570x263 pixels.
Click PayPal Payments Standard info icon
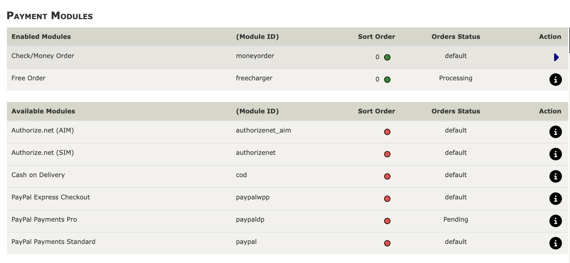coord(555,243)
